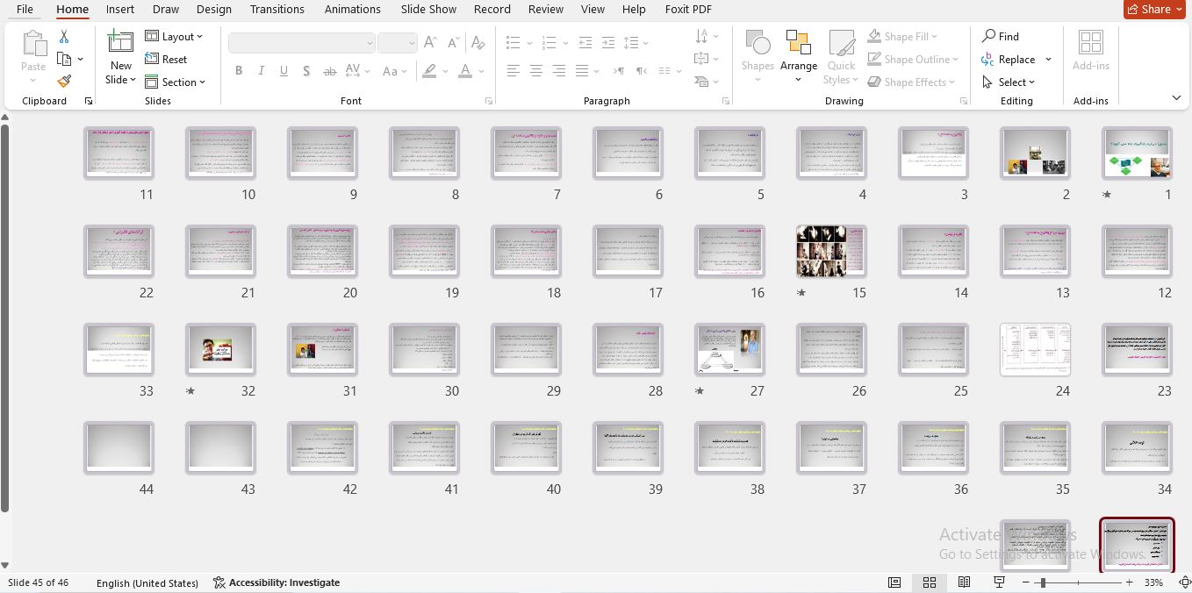Switch to Normal view in status bar
1192x593 pixels.
click(894, 582)
